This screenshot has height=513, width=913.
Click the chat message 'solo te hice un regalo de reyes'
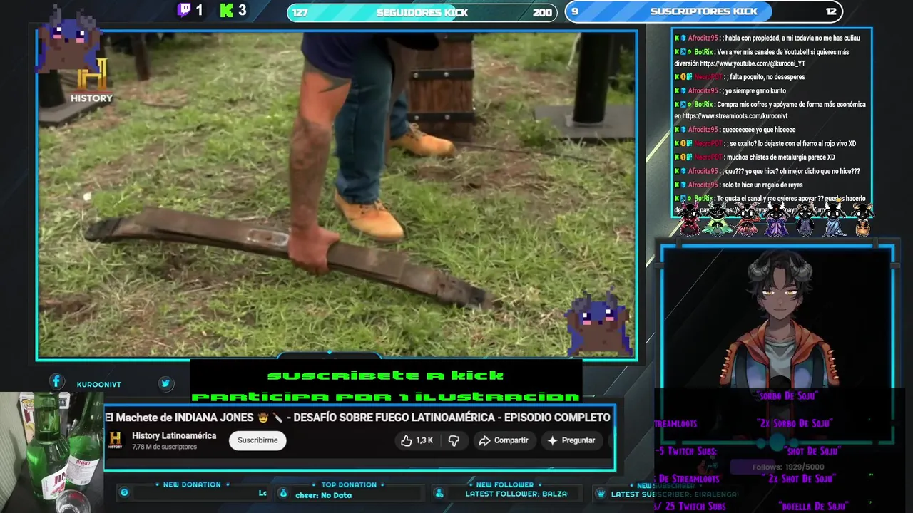click(x=762, y=185)
